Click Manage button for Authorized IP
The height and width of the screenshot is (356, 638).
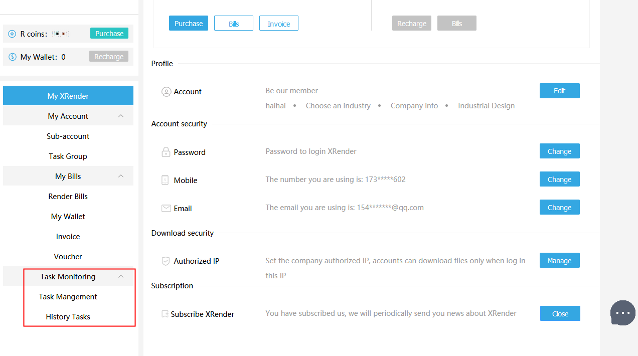[559, 261]
